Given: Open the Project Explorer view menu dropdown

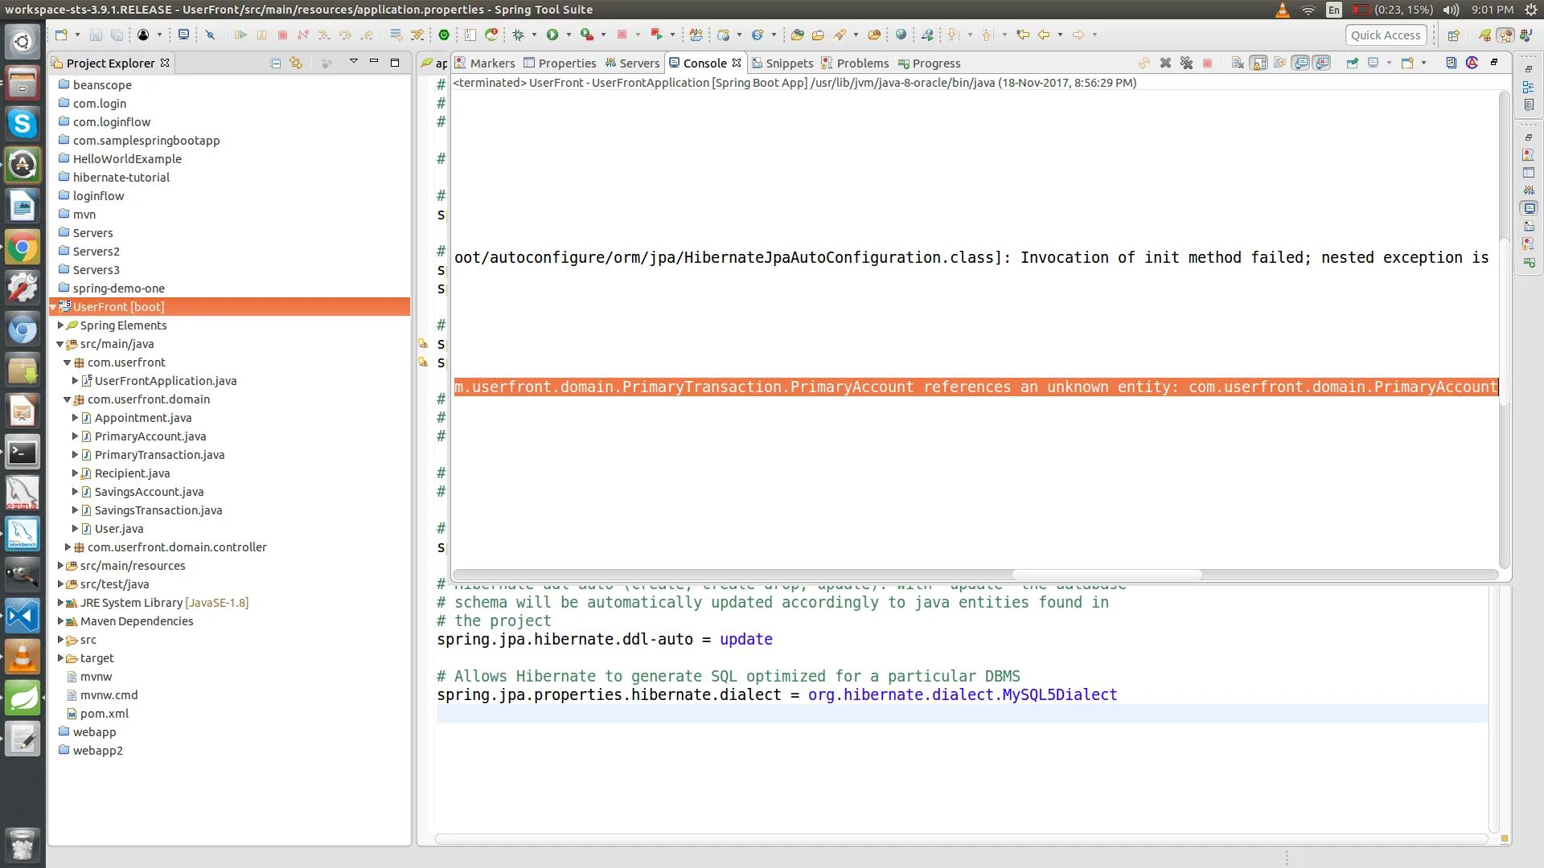Looking at the screenshot, I should [353, 62].
